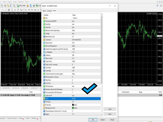Edit the Max Orders Limit value 10
Screen dimensions: 163x122
86,37
